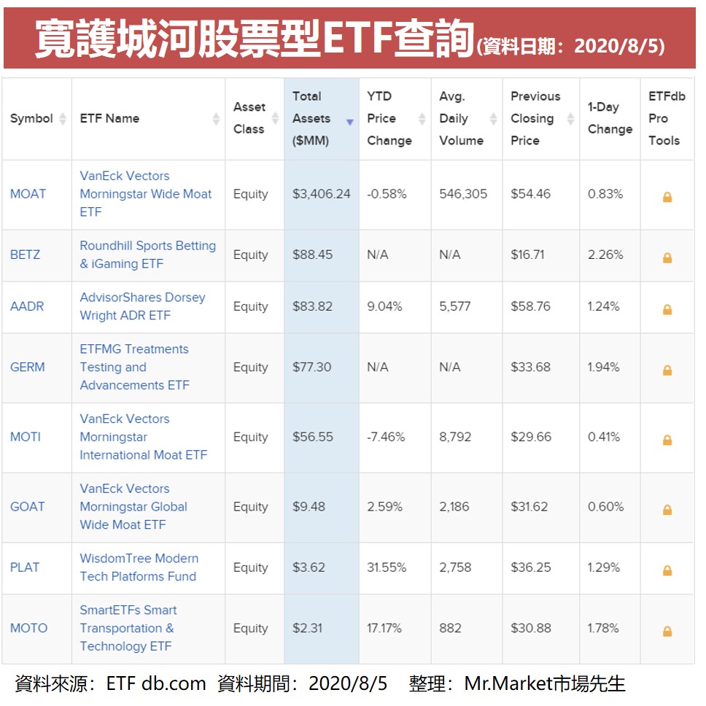
Task: Sort by Previous Closing Price arrows
Action: (570, 119)
